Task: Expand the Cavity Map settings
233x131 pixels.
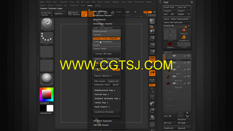Action: coord(101,103)
